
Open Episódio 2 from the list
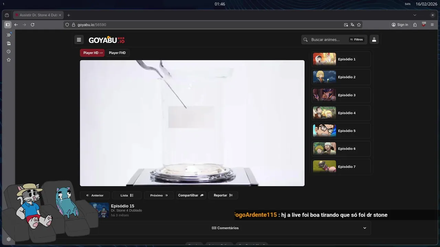point(341,77)
